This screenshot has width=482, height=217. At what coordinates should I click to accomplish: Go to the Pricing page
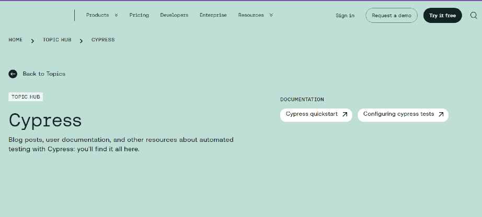point(139,15)
